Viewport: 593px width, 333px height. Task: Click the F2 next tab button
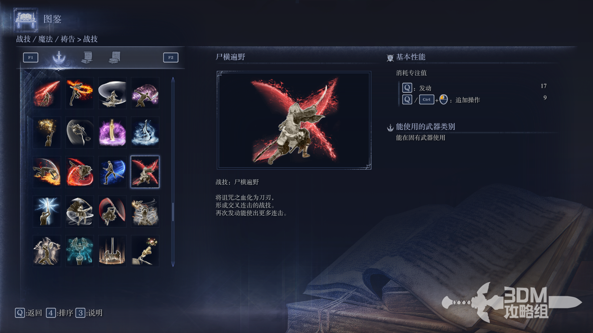point(171,58)
